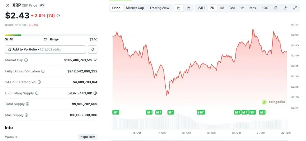Click the info icon next to Circulating Supply value

click(x=96, y=93)
